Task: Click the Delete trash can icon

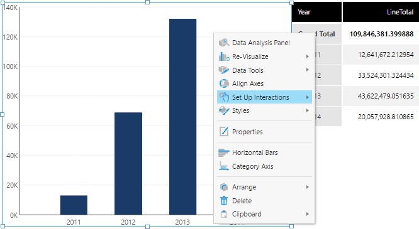Action: (x=224, y=201)
